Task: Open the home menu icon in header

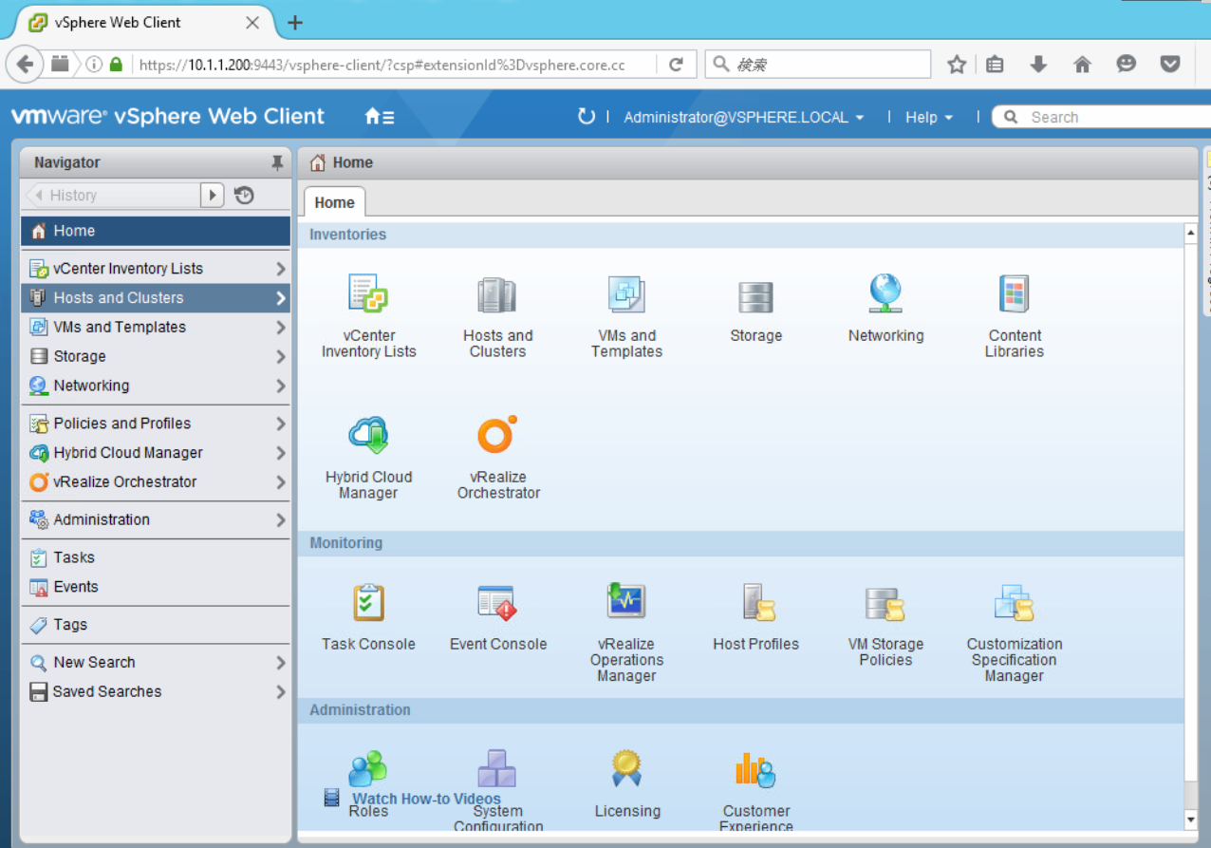Action: click(x=379, y=117)
